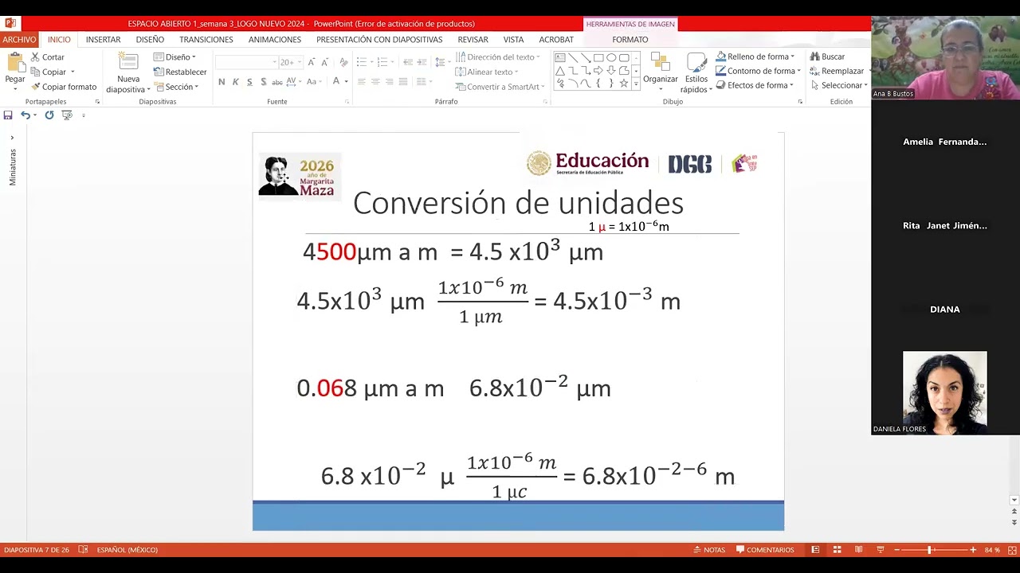Viewport: 1020px width, 573px height.
Task: Undo the last action
Action: pos(25,115)
